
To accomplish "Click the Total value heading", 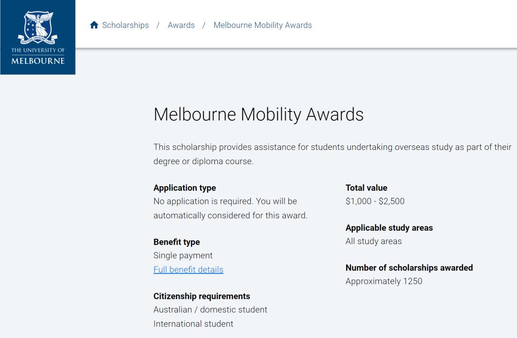I will point(366,188).
